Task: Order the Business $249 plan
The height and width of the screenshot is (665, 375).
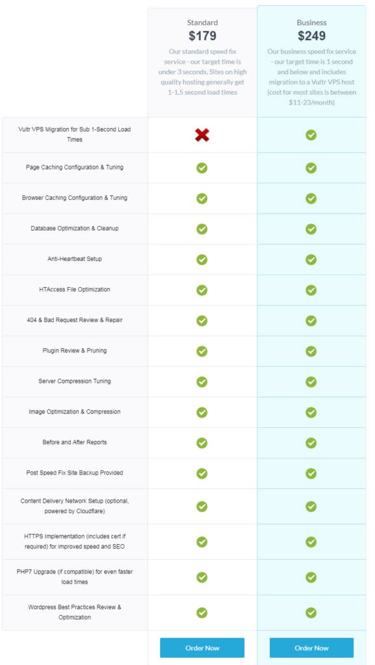Action: [312, 647]
